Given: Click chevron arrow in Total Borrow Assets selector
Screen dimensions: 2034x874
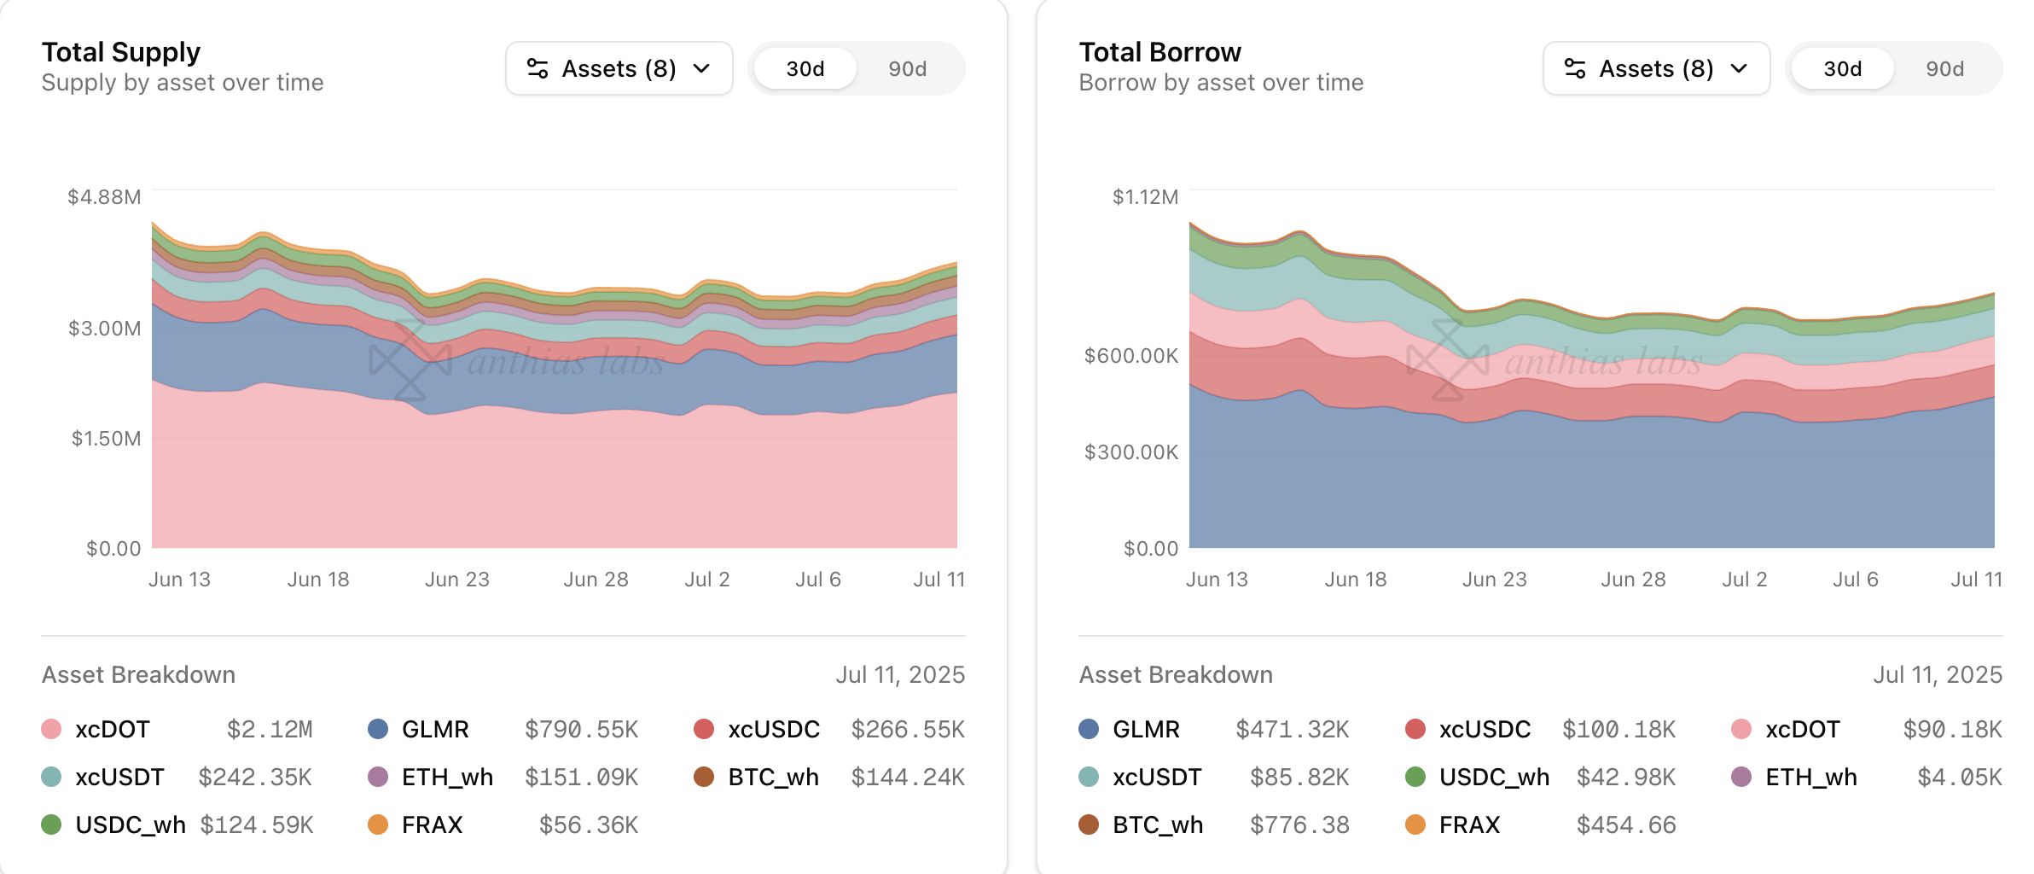Looking at the screenshot, I should [1740, 68].
